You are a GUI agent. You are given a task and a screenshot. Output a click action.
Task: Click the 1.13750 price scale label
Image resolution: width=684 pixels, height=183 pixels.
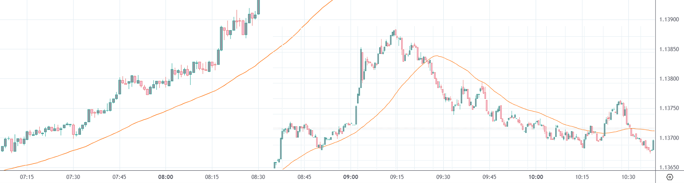(x=669, y=108)
